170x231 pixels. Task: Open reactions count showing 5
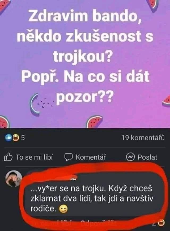pos(23,138)
